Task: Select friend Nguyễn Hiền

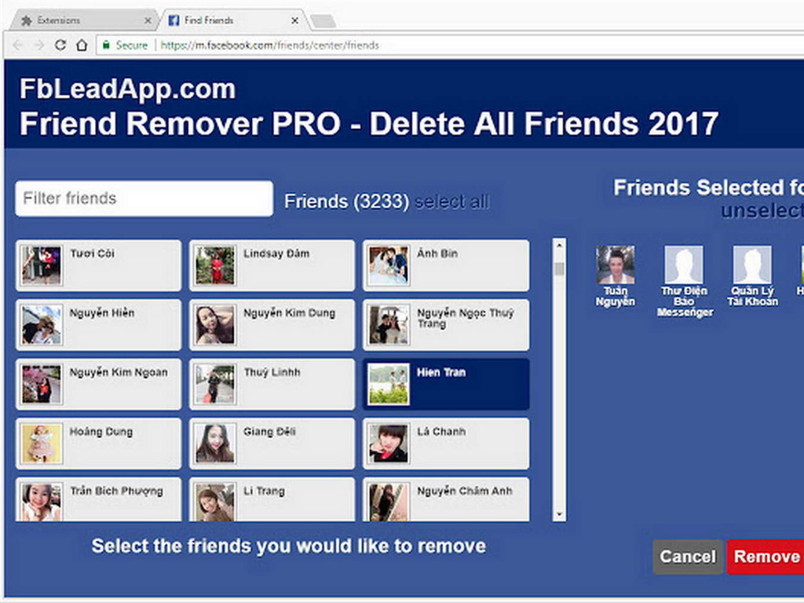Action: coord(98,325)
